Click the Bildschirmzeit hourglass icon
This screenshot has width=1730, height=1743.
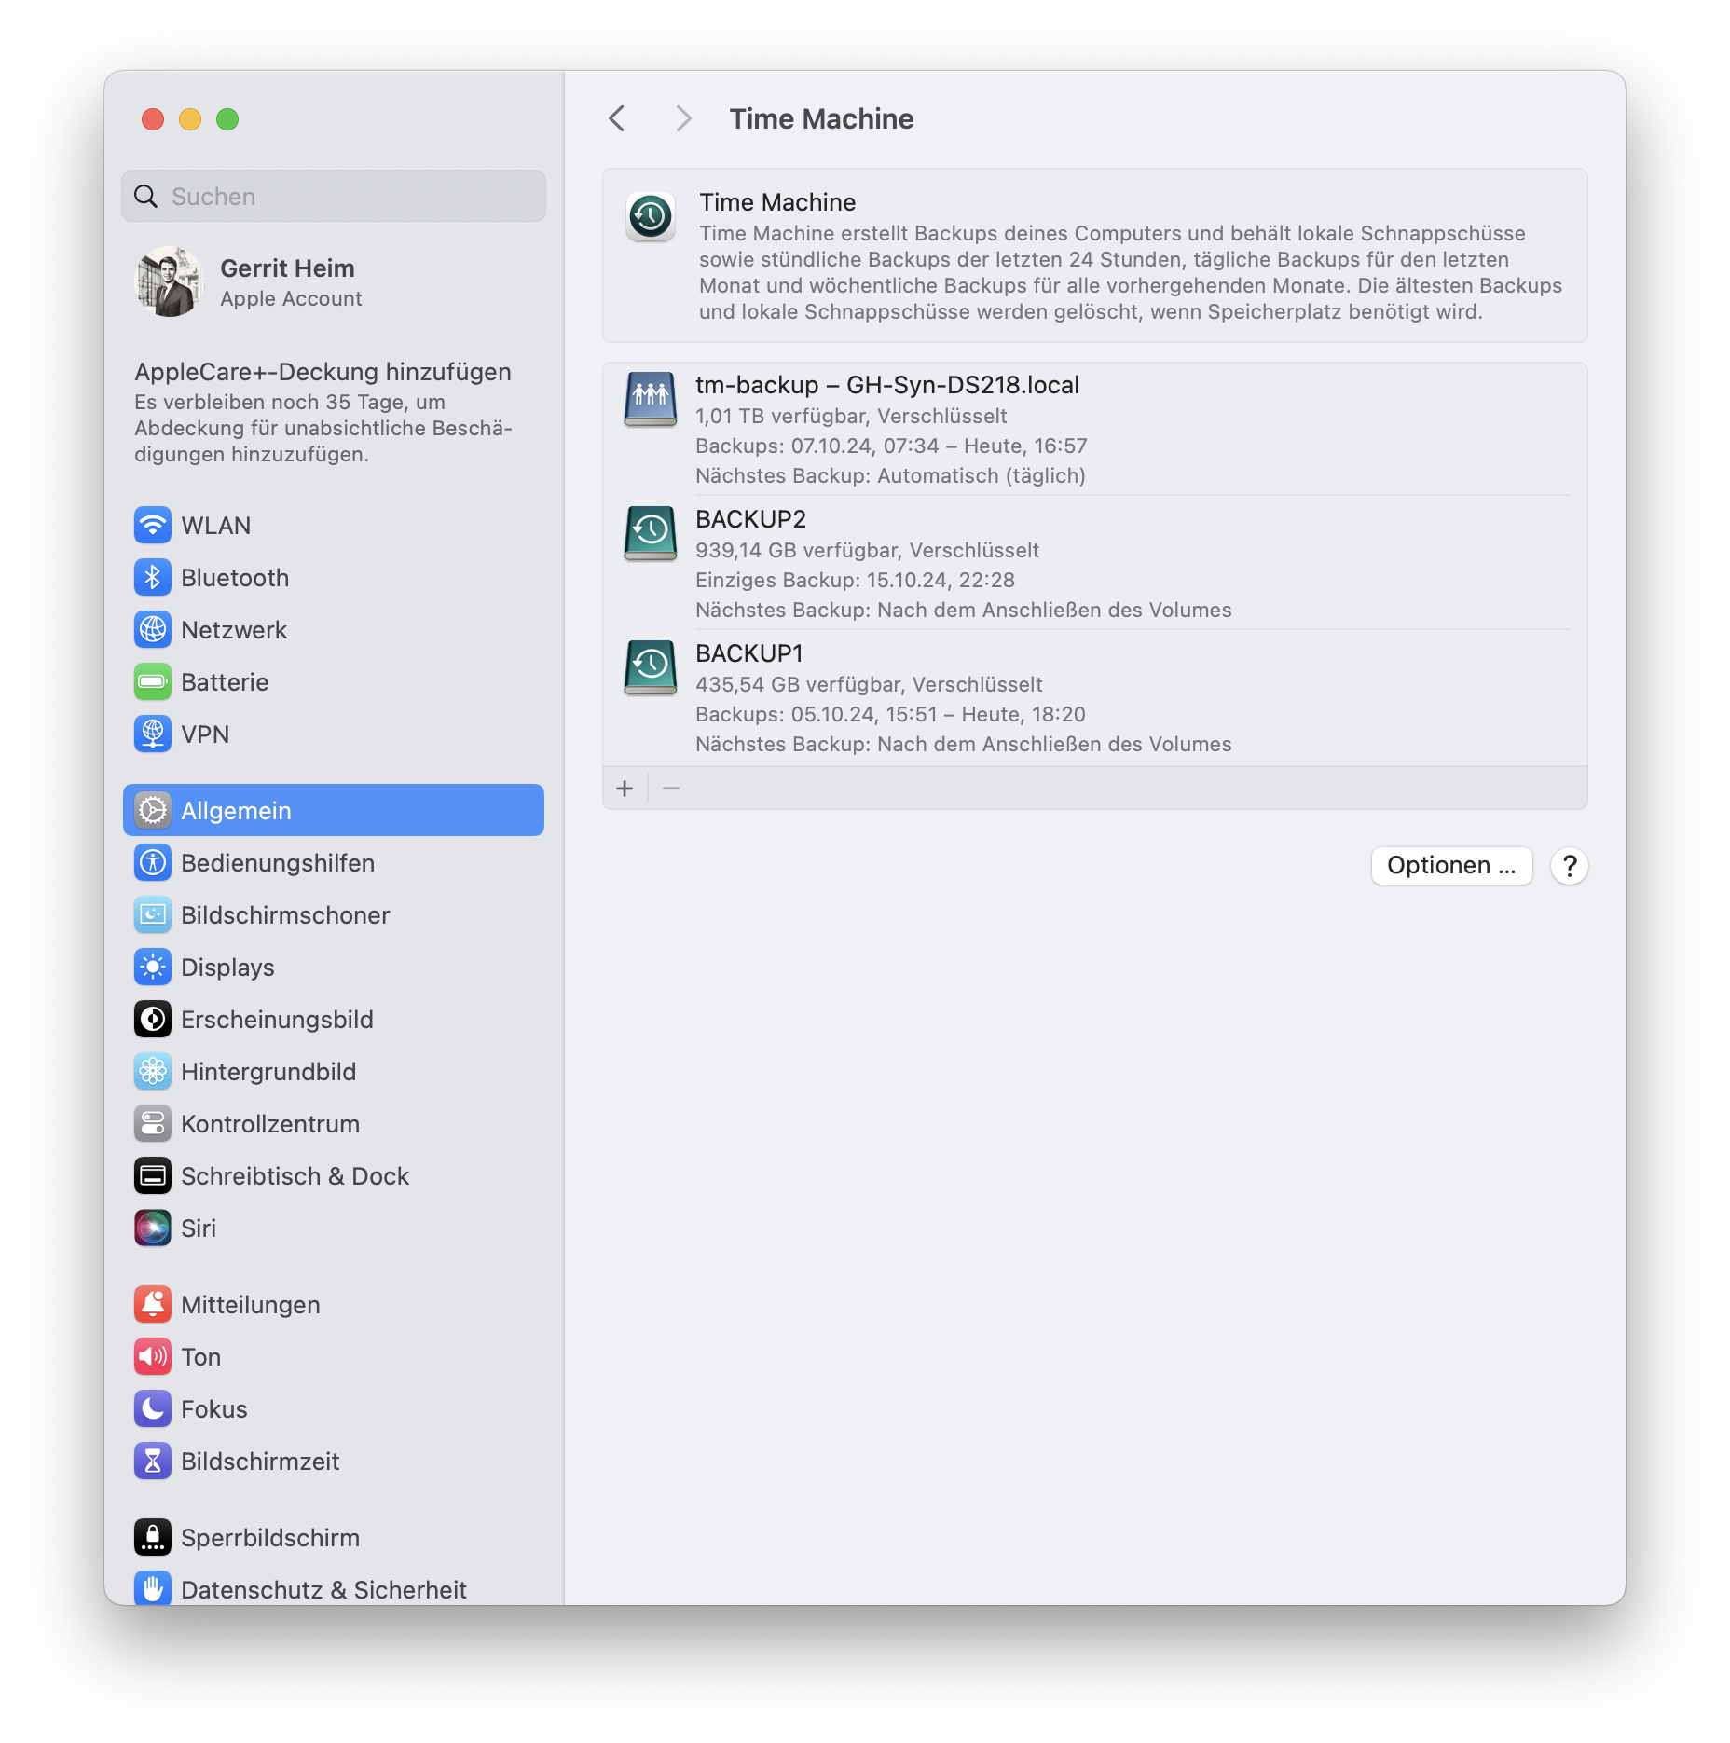152,1462
